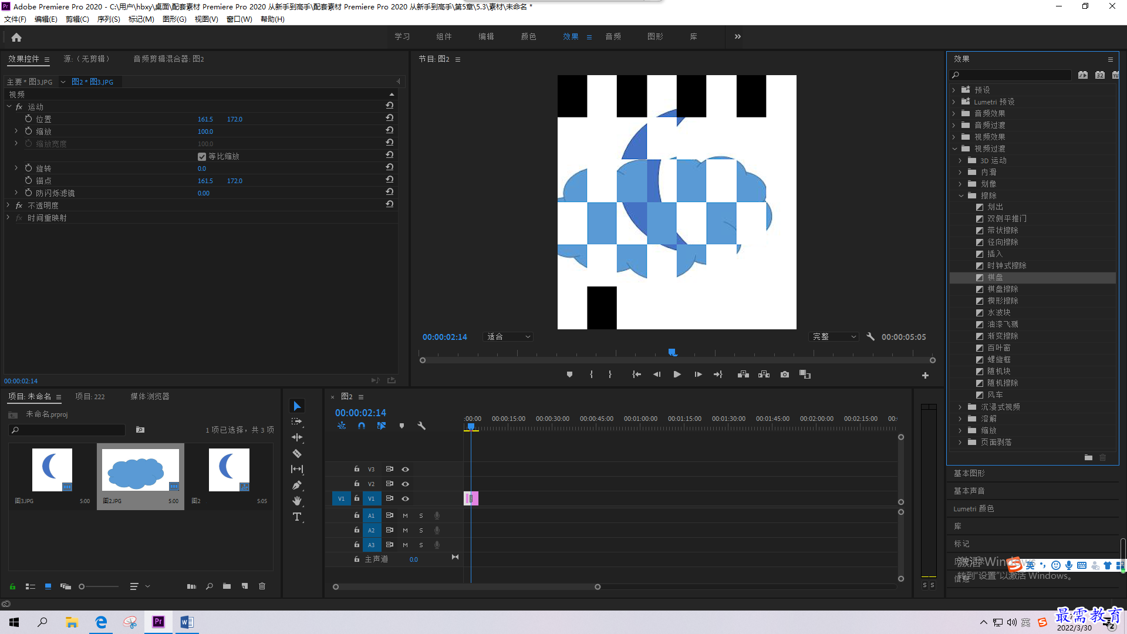Open playback resolution dropdown 完整
The image size is (1127, 634).
[834, 337]
